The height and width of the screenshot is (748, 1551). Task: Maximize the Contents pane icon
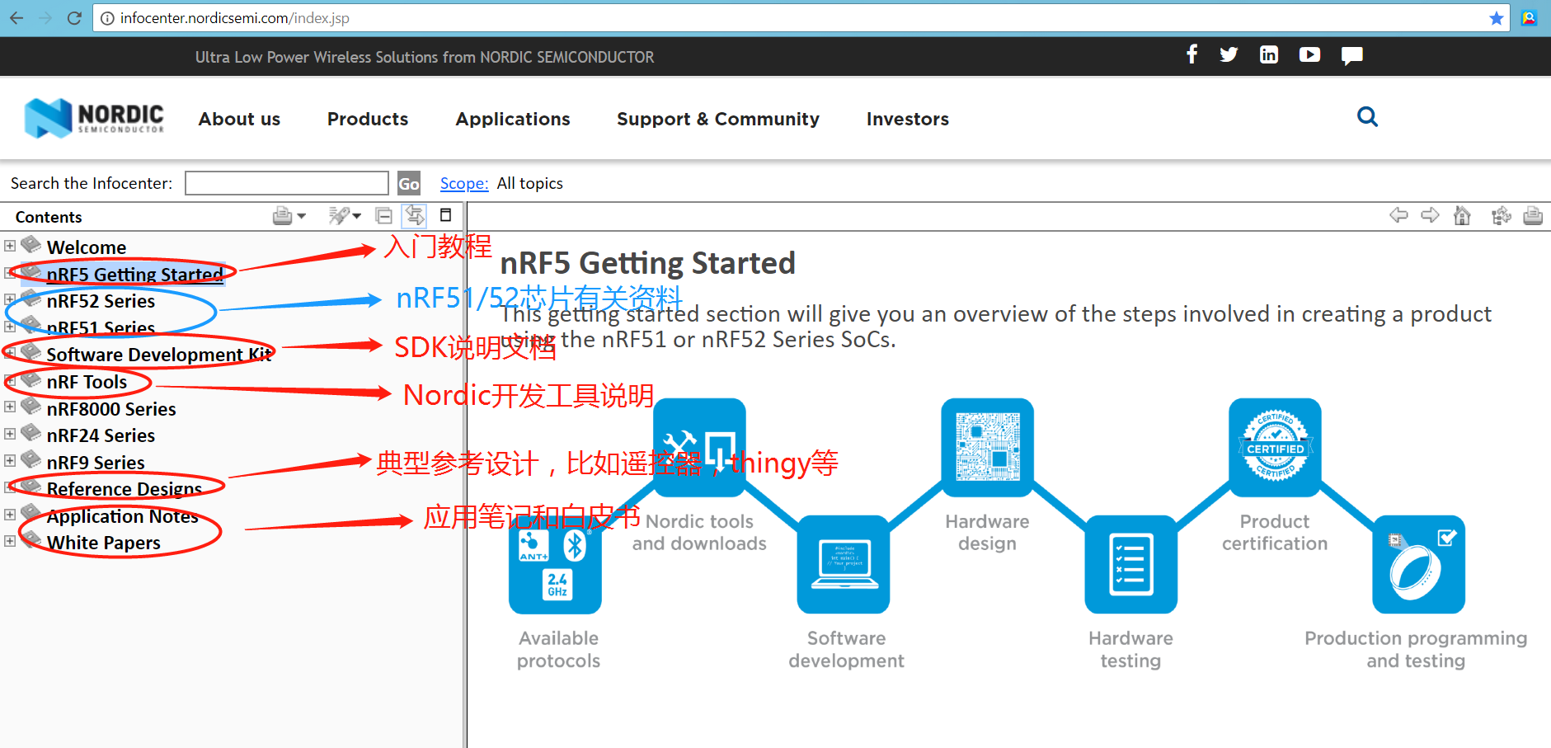(x=446, y=215)
